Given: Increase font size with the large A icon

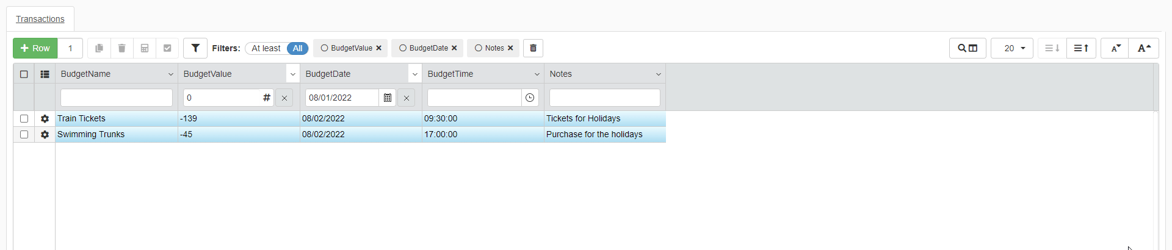Looking at the screenshot, I should point(1144,48).
